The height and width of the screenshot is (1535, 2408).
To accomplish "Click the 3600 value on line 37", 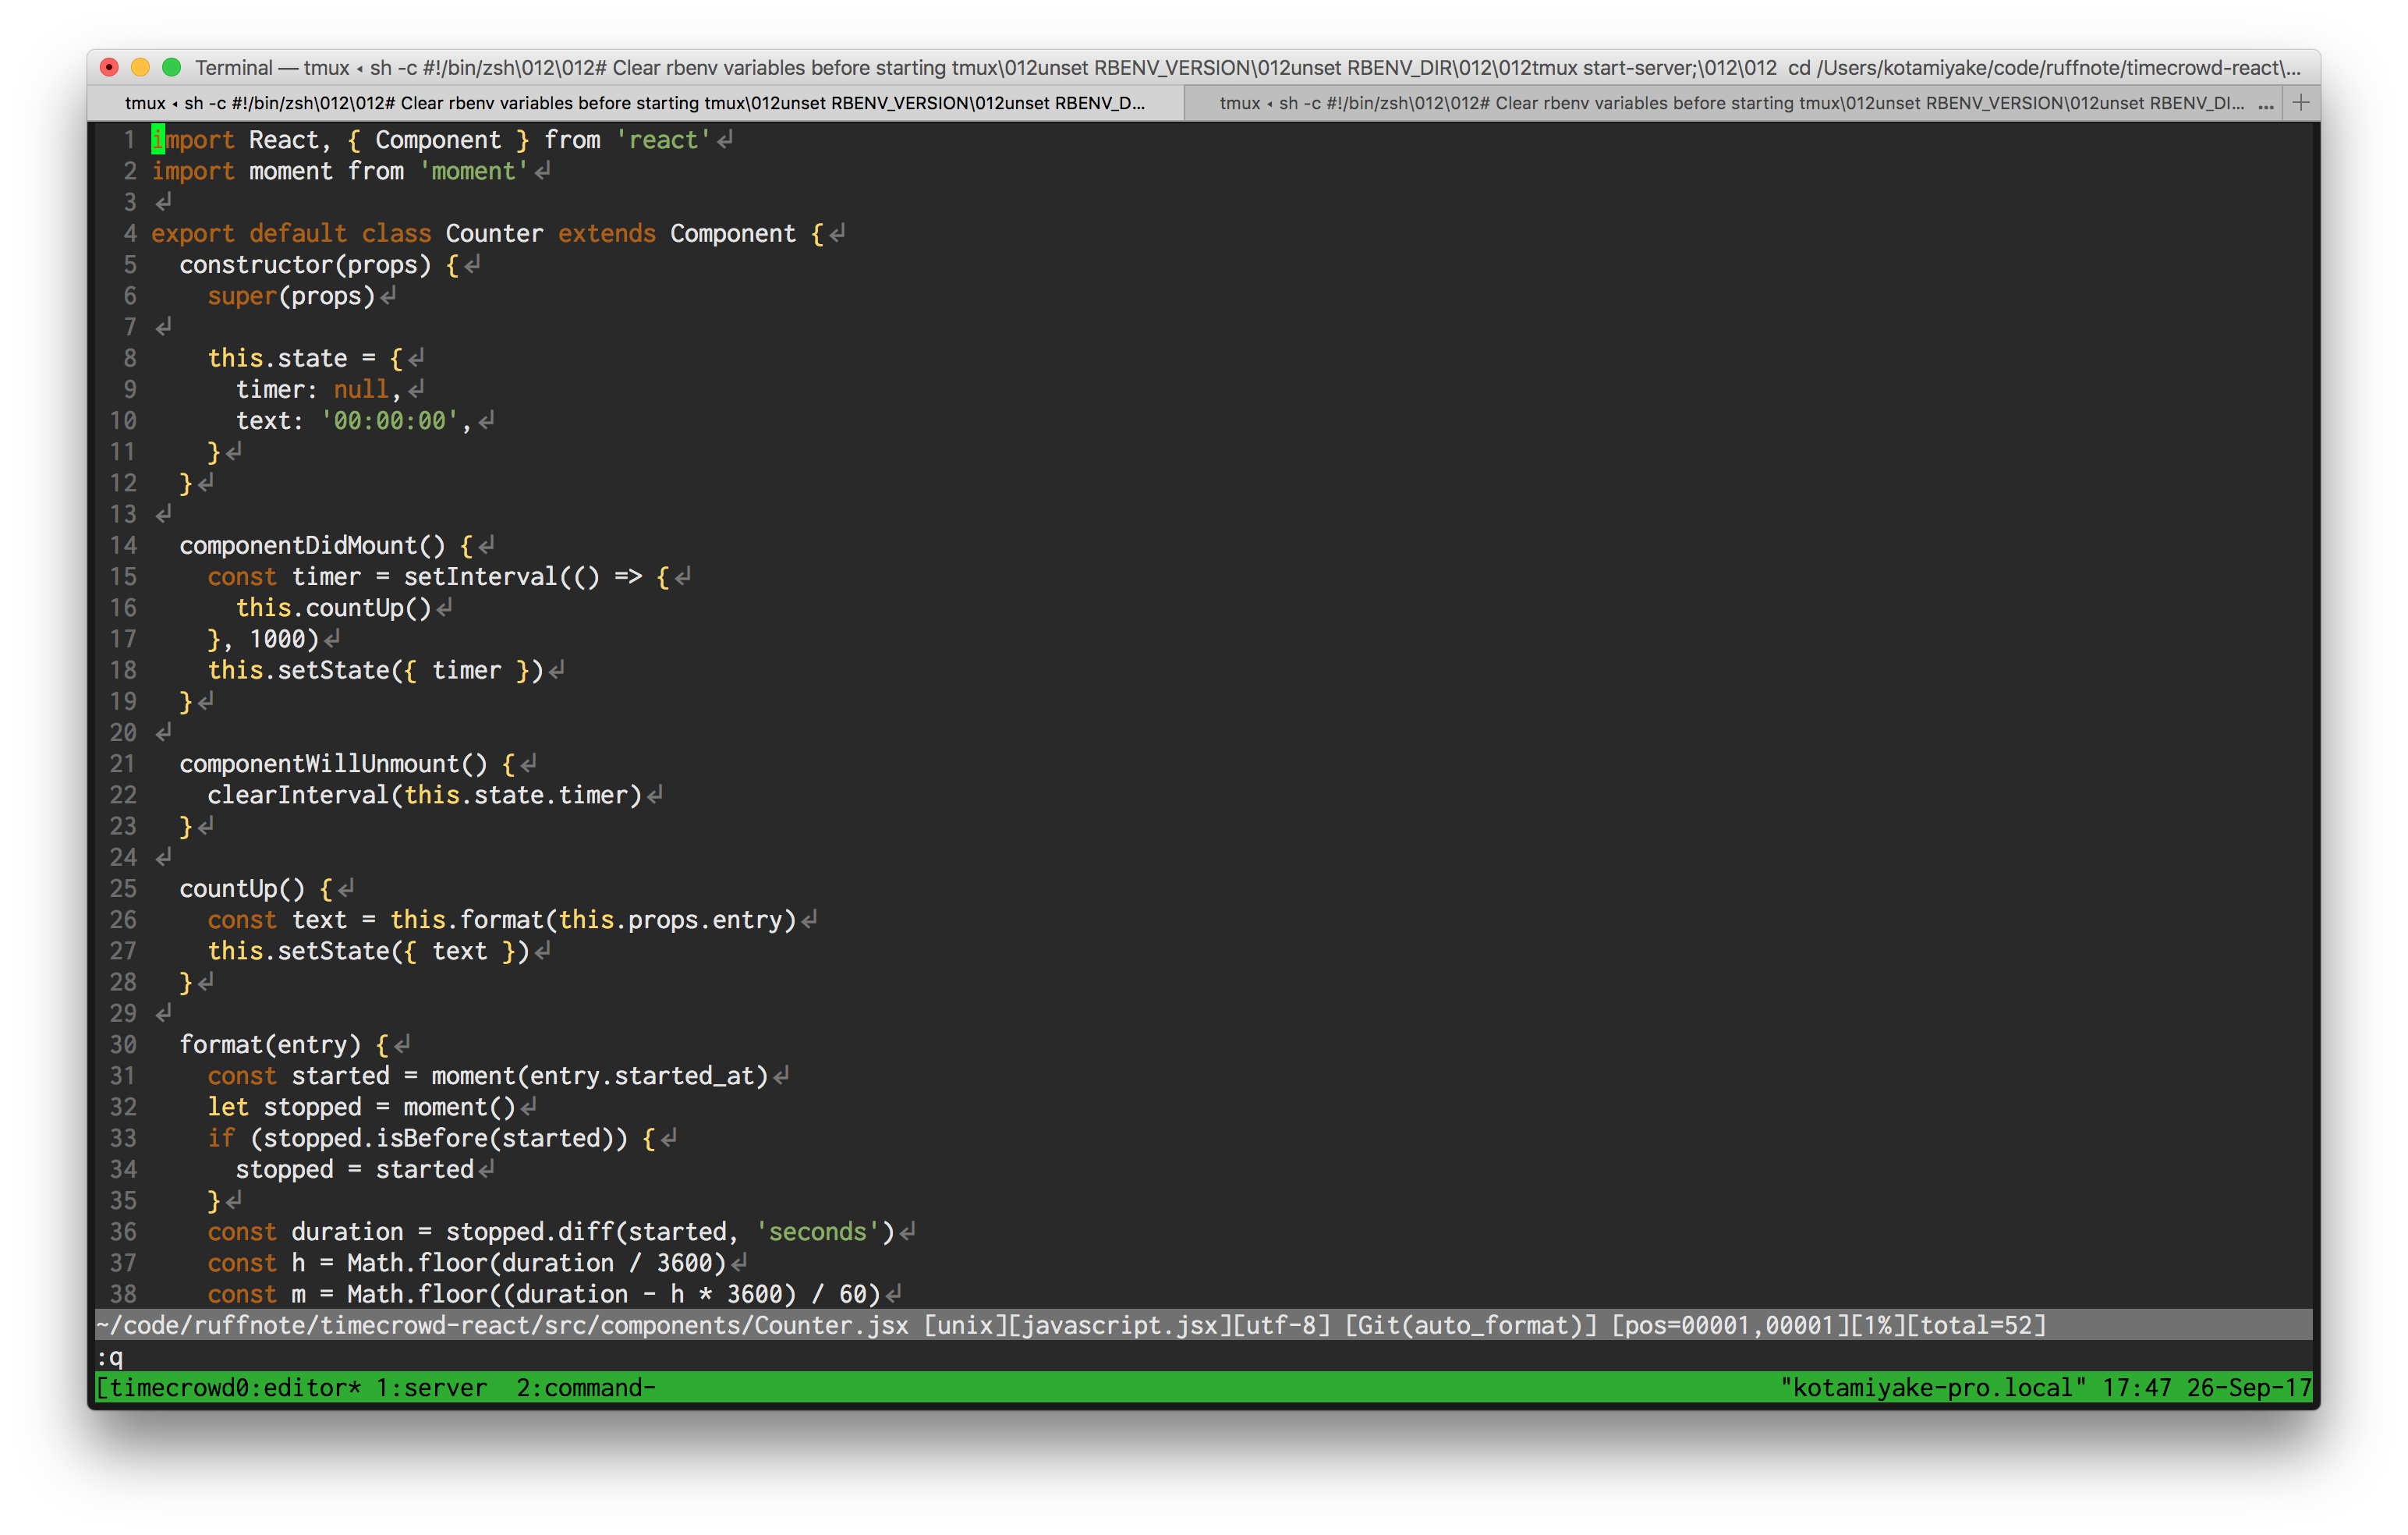I will (x=684, y=1263).
